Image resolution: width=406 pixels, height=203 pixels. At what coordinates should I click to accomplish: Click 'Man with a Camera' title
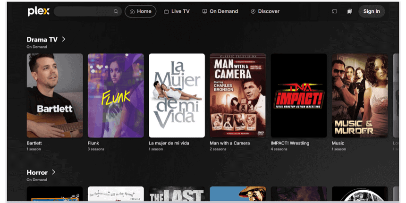tap(229, 143)
